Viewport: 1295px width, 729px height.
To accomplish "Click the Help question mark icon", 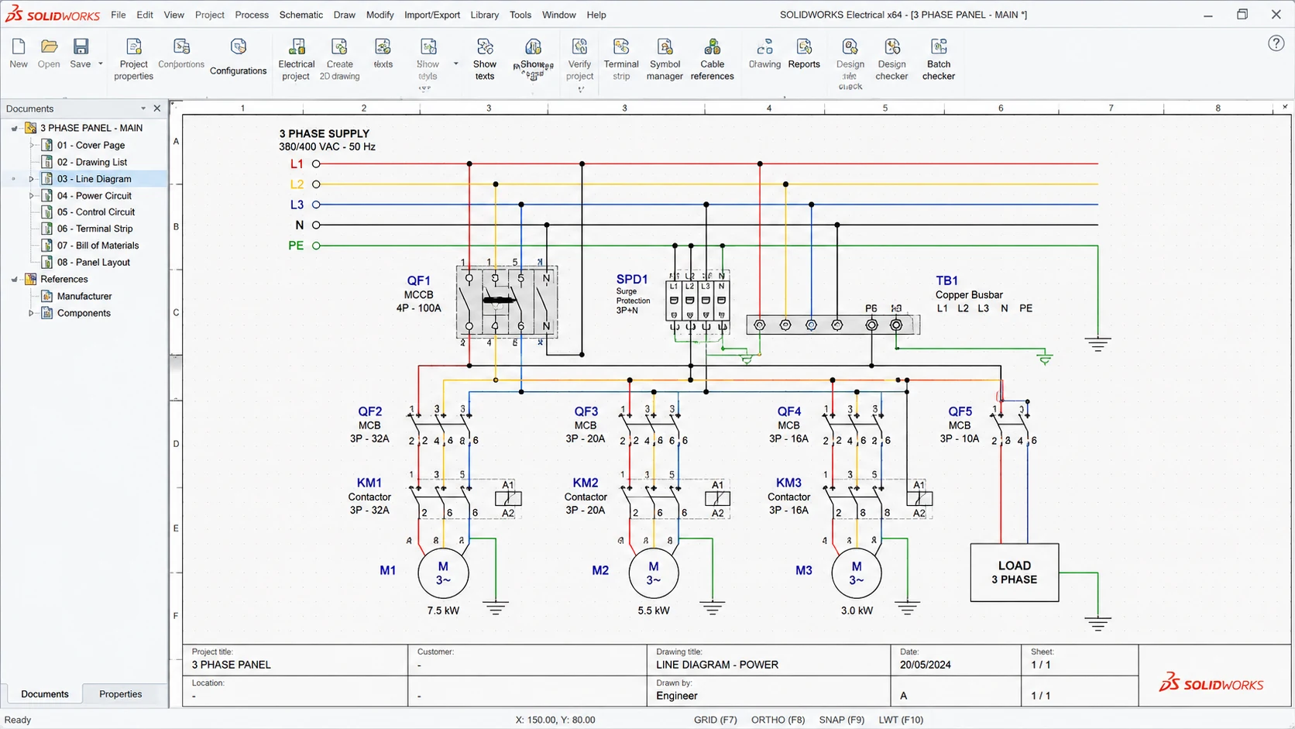I will pos(1276,43).
